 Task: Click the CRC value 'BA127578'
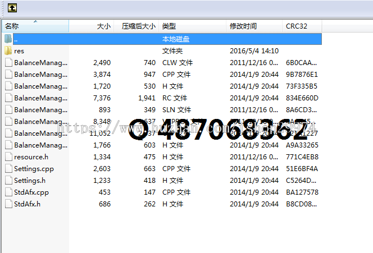(302, 192)
